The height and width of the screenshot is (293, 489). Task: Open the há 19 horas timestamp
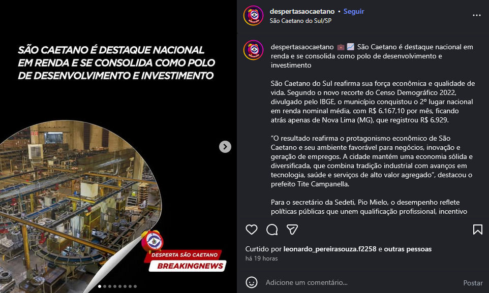pyautogui.click(x=261, y=258)
